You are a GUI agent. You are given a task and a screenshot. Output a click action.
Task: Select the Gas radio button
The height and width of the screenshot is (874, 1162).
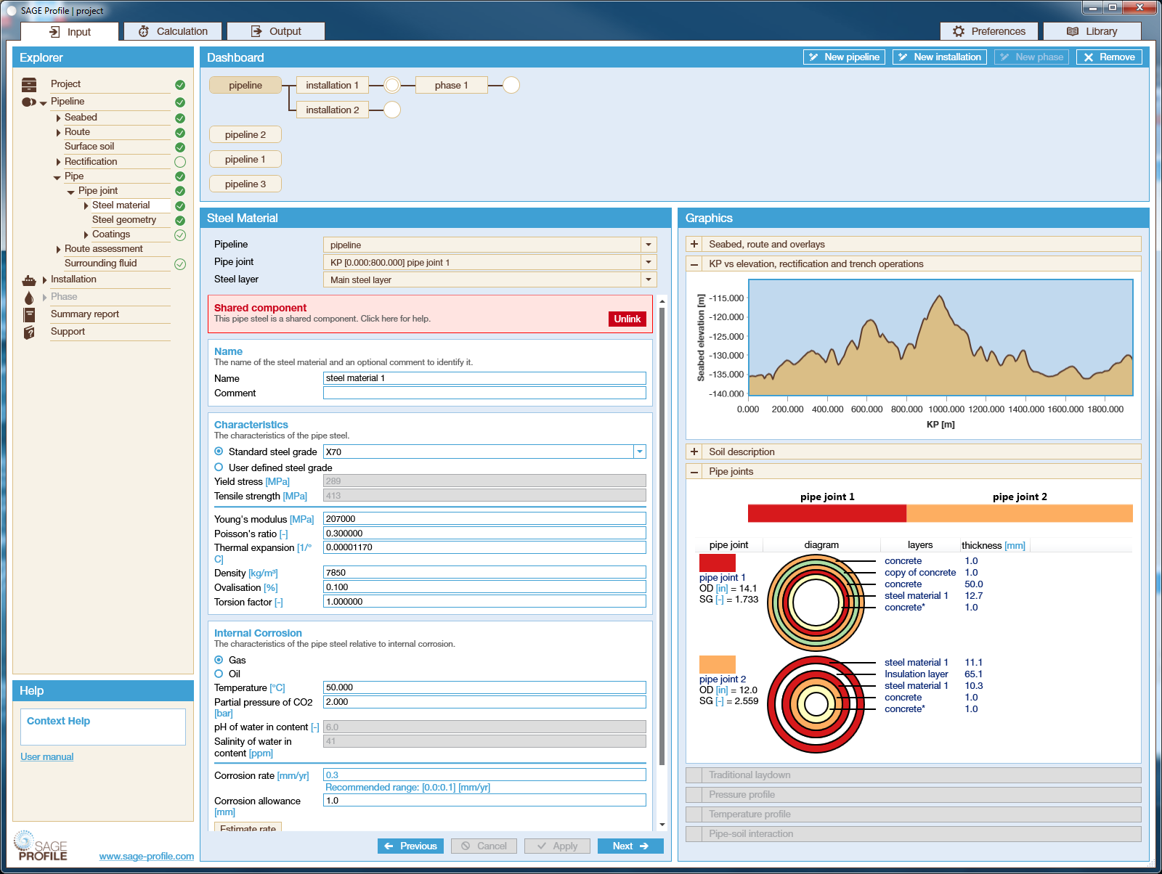(219, 660)
